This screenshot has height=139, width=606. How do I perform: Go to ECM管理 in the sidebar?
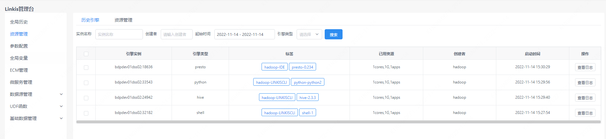click(19, 70)
